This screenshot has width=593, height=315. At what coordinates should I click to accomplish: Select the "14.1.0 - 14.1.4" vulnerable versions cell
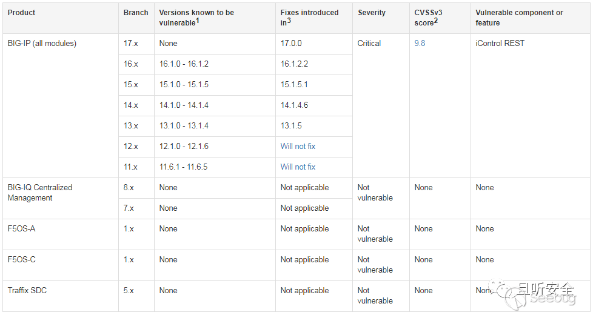(x=184, y=105)
